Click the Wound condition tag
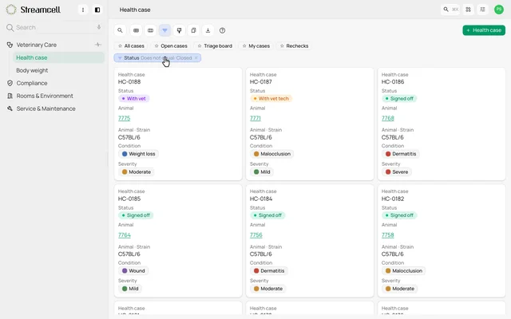511x319 pixels. tap(133, 270)
